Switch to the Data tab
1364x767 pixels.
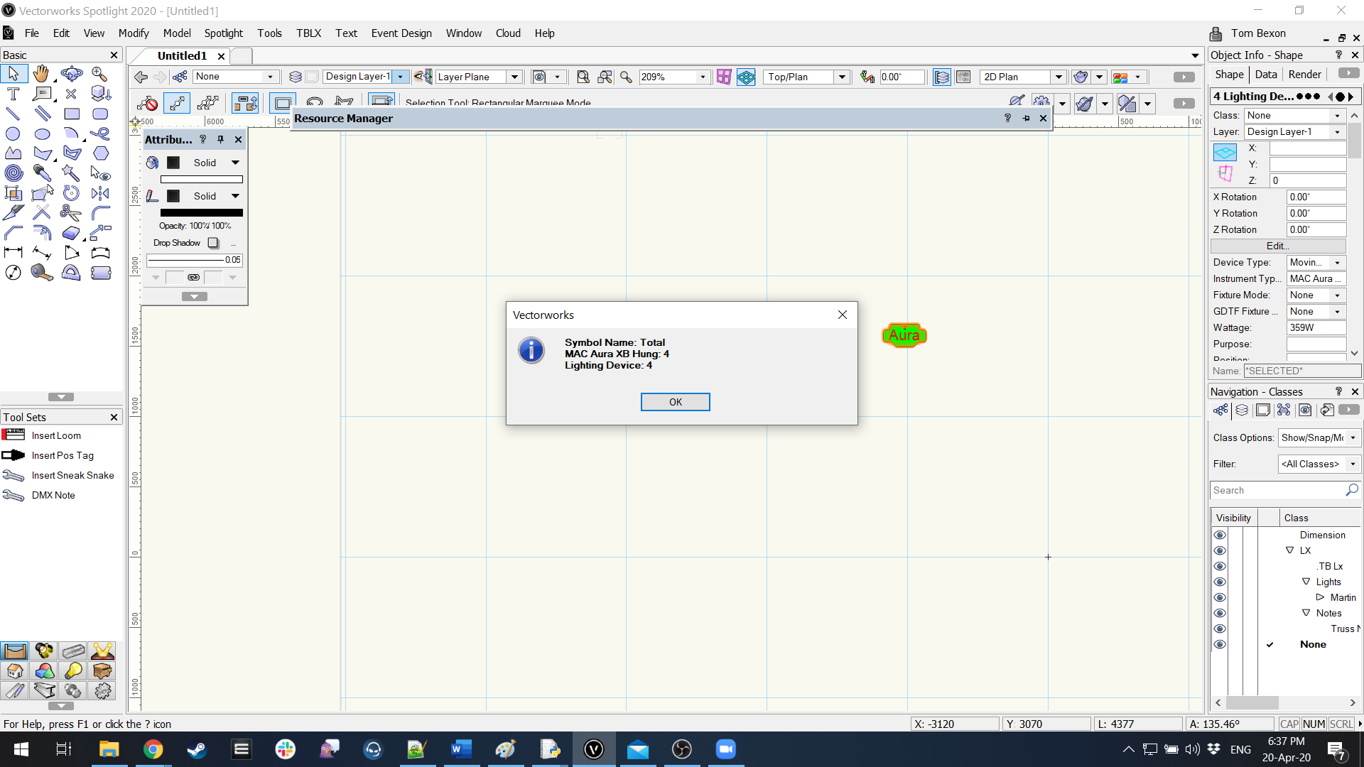tap(1265, 75)
